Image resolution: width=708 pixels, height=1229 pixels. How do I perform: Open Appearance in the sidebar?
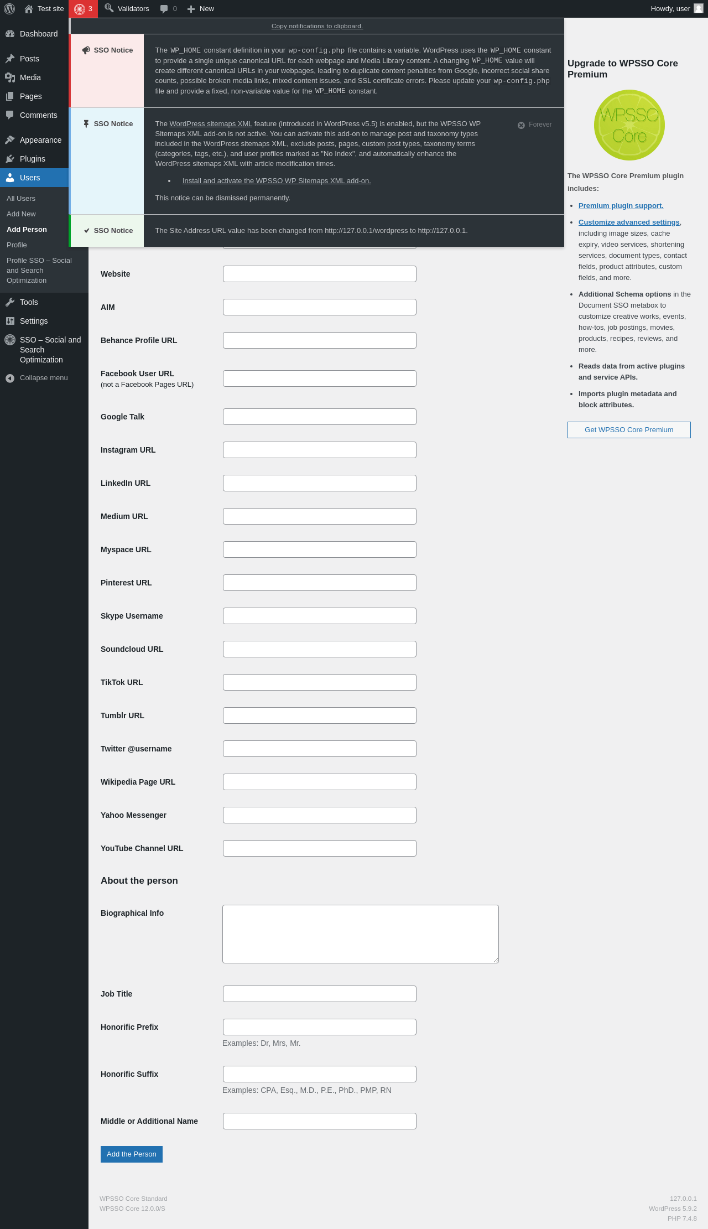tap(34, 140)
